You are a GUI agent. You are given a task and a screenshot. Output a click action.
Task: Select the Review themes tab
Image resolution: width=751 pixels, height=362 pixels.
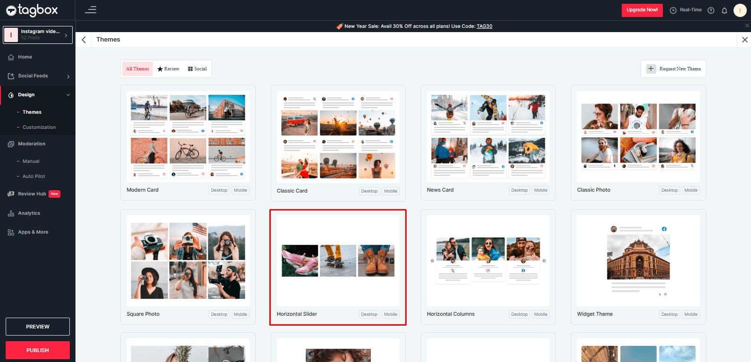coord(168,69)
